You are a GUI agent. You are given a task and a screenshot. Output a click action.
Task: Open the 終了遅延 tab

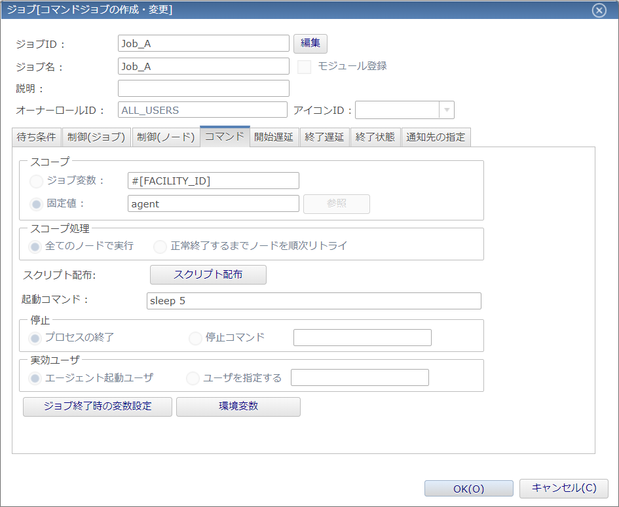[324, 137]
